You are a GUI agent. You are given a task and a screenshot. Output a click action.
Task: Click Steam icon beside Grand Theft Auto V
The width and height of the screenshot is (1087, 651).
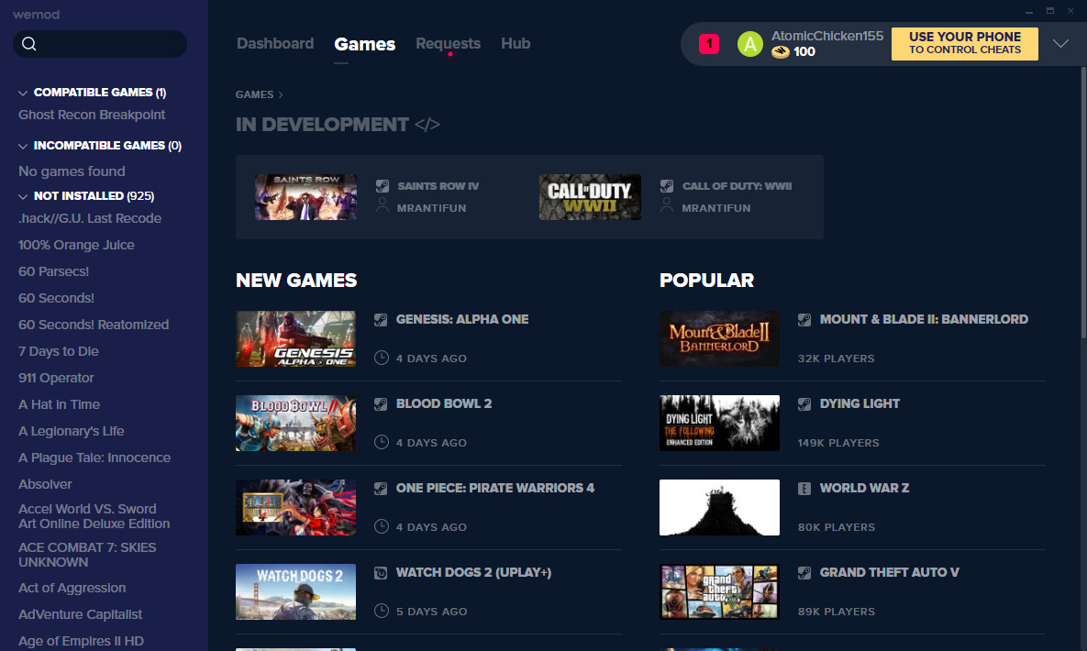[804, 573]
